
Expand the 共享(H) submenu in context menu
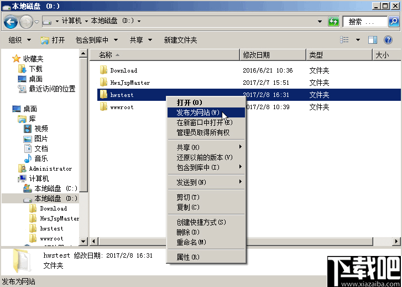tap(206, 147)
